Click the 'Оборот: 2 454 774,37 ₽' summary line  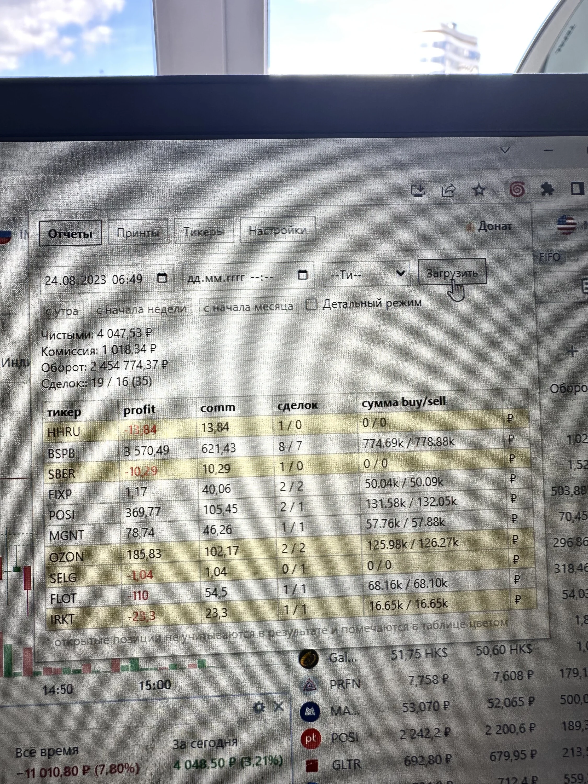click(104, 366)
